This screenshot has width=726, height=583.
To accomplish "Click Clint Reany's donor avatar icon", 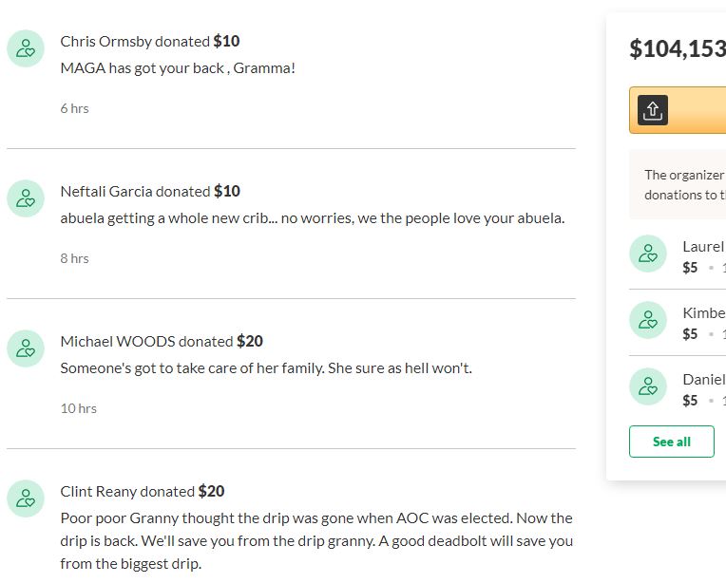I will (x=26, y=498).
